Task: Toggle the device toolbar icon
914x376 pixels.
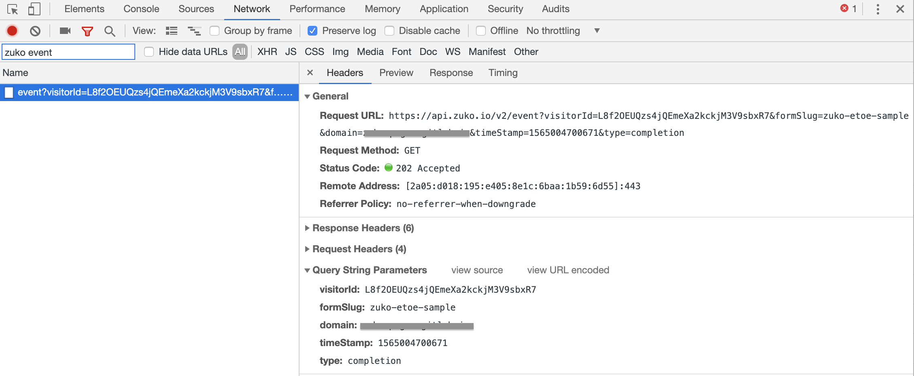Action: pos(34,9)
